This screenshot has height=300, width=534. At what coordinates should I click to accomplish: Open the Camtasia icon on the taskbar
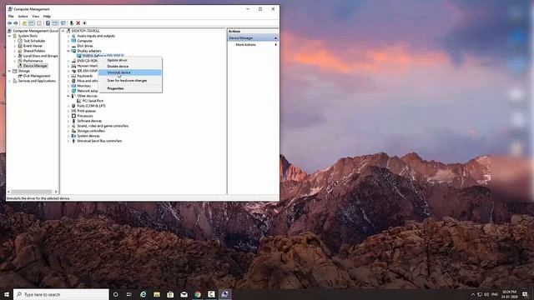pos(211,294)
